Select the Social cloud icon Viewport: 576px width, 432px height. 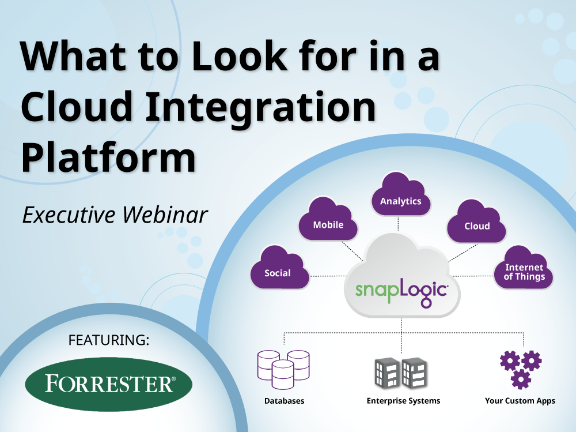tap(280, 267)
